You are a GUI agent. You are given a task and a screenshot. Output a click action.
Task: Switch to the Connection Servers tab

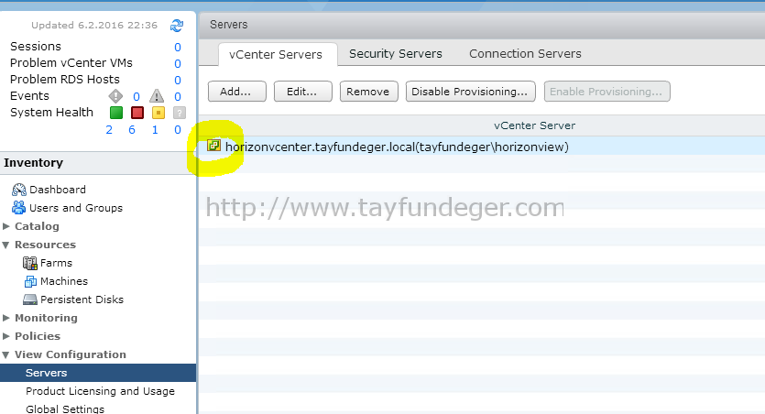tap(525, 54)
